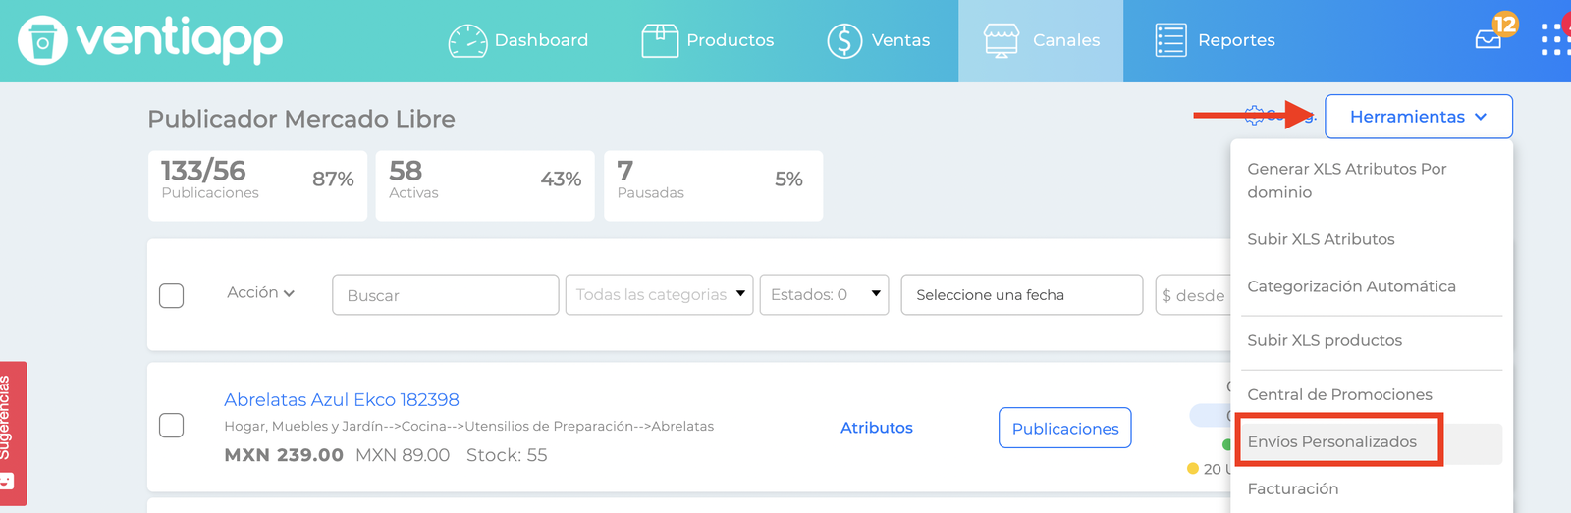Click the Productos box icon
Screen dimensions: 1571x513
coord(660,40)
